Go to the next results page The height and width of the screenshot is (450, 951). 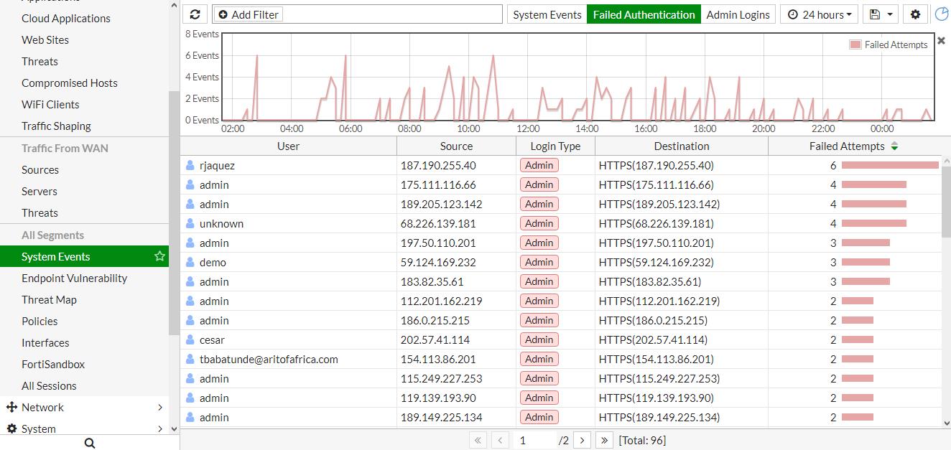[583, 440]
